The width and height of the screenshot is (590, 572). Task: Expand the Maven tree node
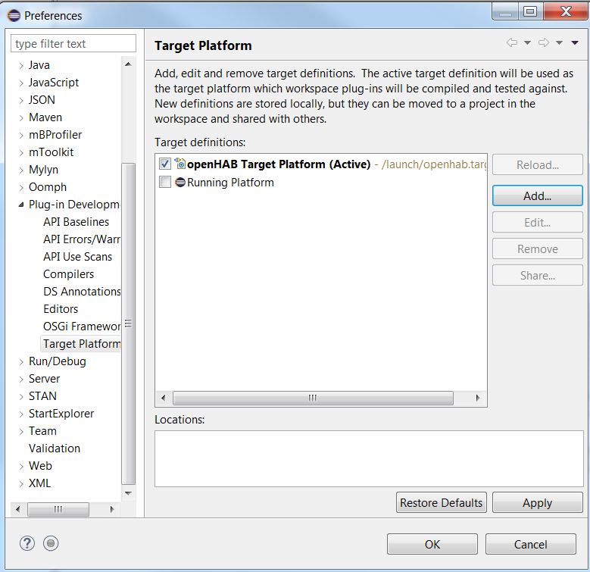(21, 117)
